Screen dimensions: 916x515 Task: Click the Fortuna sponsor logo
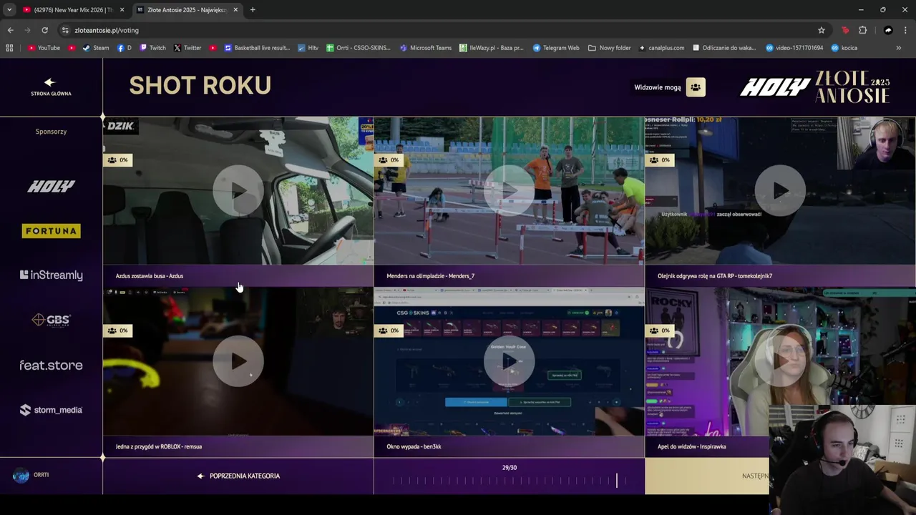coord(51,231)
